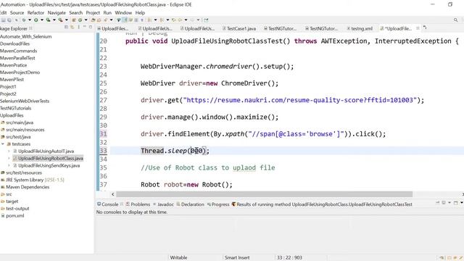This screenshot has height=261, width=464.
Task: Click the Next Annotation toolbar icon
Action: (x=149, y=20)
